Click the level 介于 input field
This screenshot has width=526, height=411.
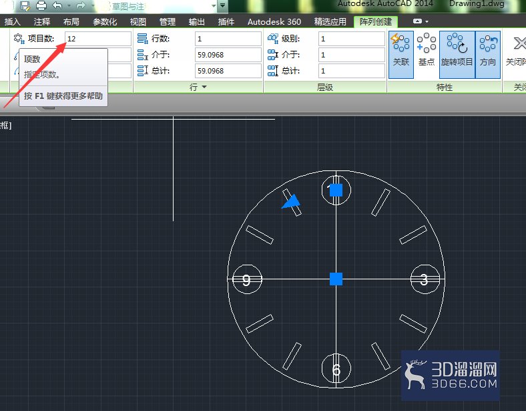point(352,55)
